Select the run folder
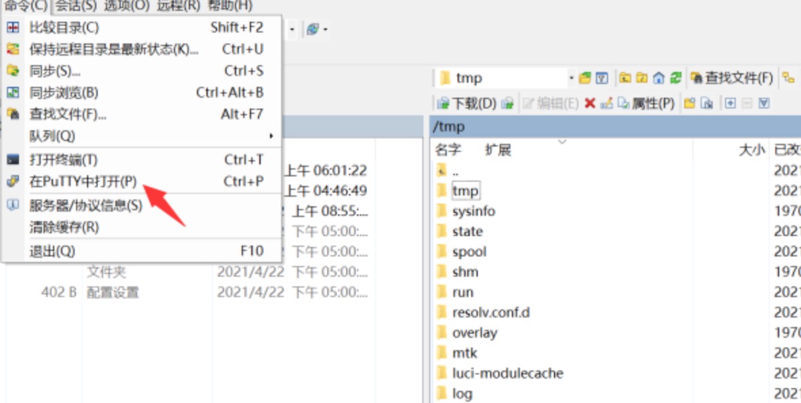This screenshot has height=403, width=801. click(x=615, y=292)
